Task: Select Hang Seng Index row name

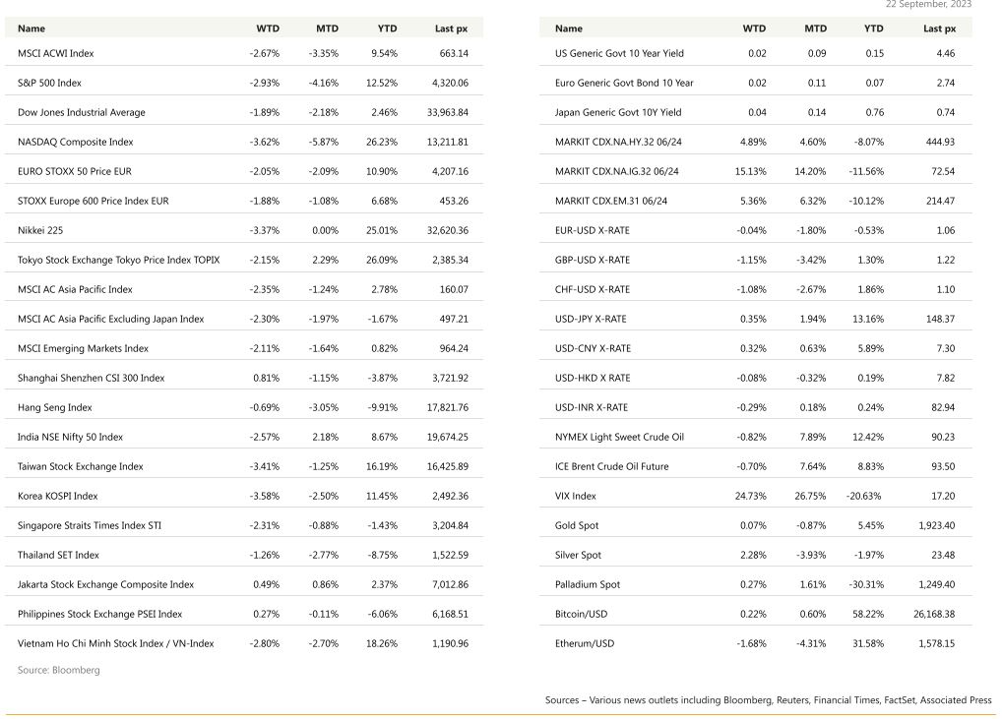Action: point(55,407)
